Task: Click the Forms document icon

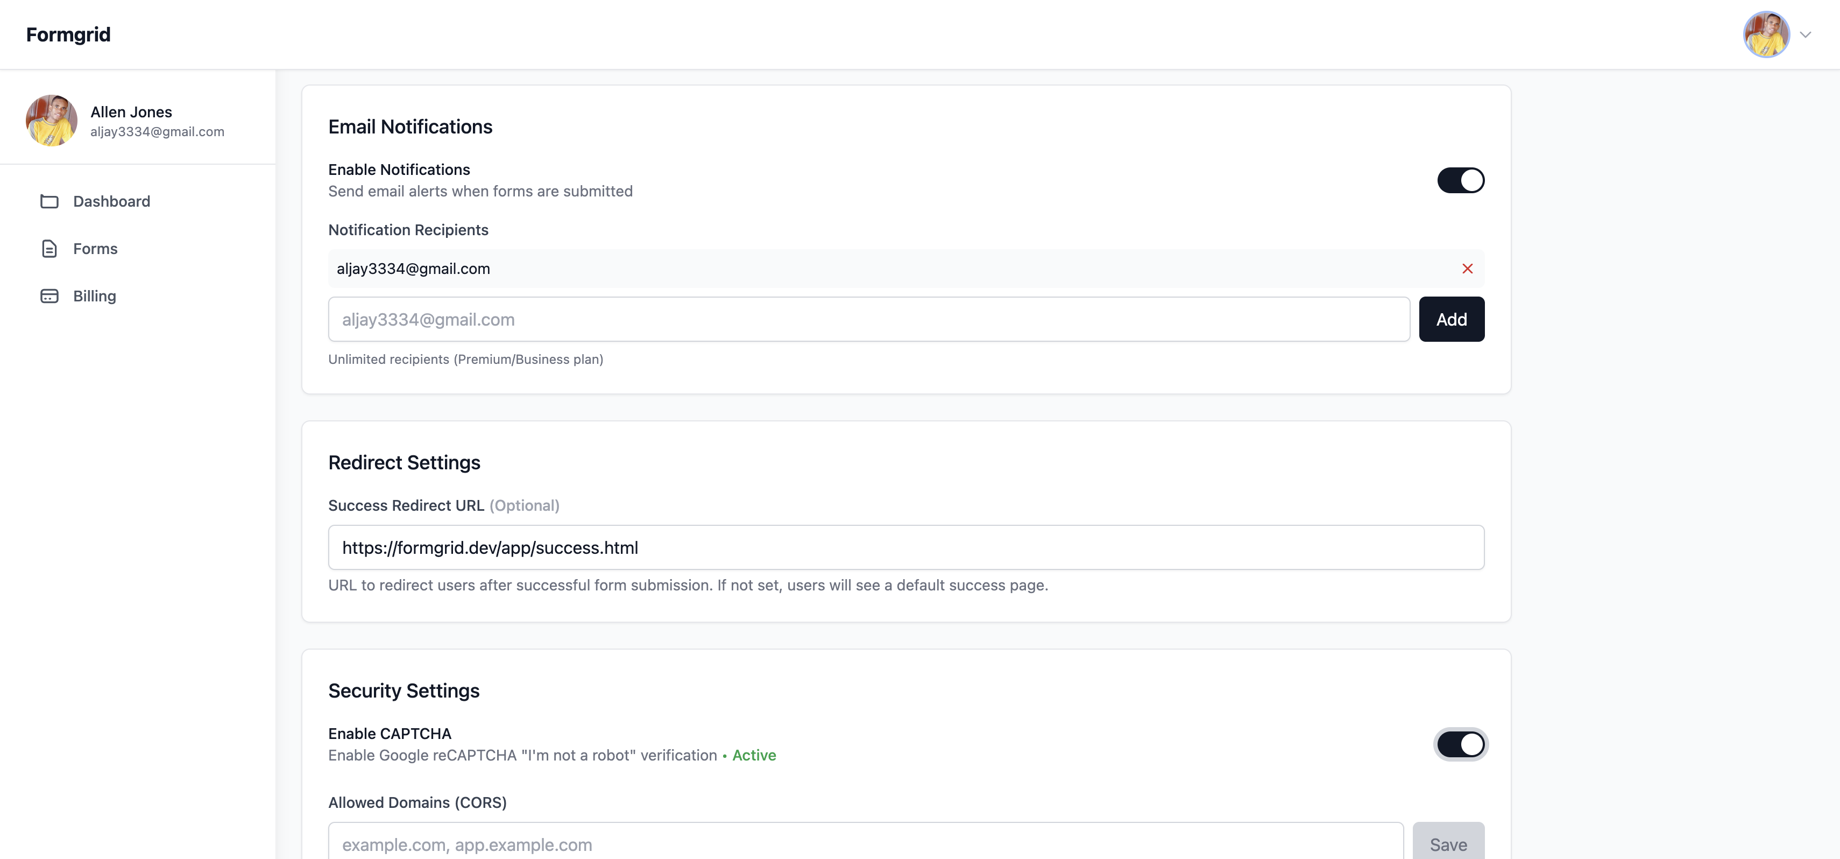Action: [x=49, y=249]
